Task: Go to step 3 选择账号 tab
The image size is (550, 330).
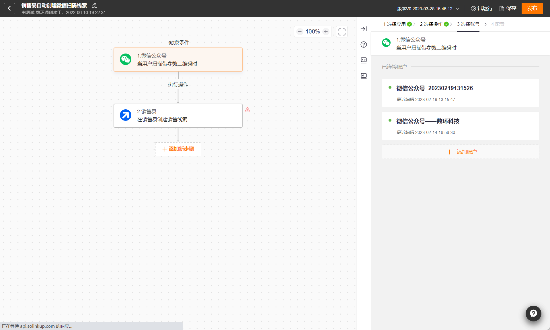Action: pyautogui.click(x=468, y=24)
